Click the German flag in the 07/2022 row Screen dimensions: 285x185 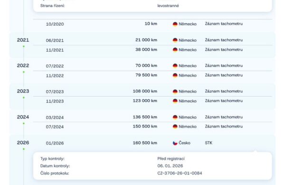click(175, 66)
